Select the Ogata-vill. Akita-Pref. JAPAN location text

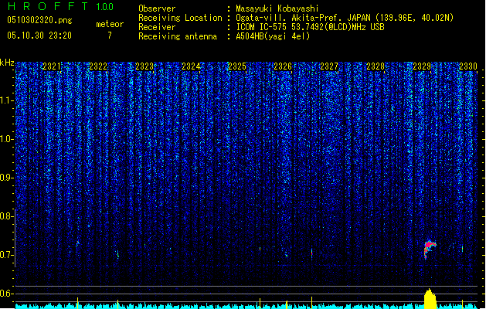[x=345, y=18]
